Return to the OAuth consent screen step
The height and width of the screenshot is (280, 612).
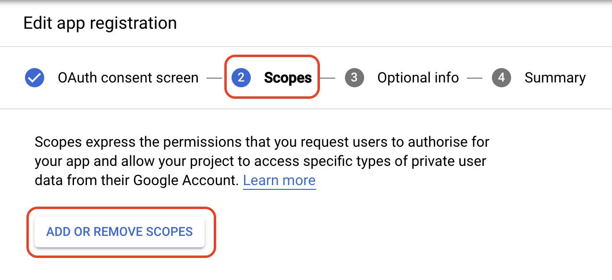[128, 78]
